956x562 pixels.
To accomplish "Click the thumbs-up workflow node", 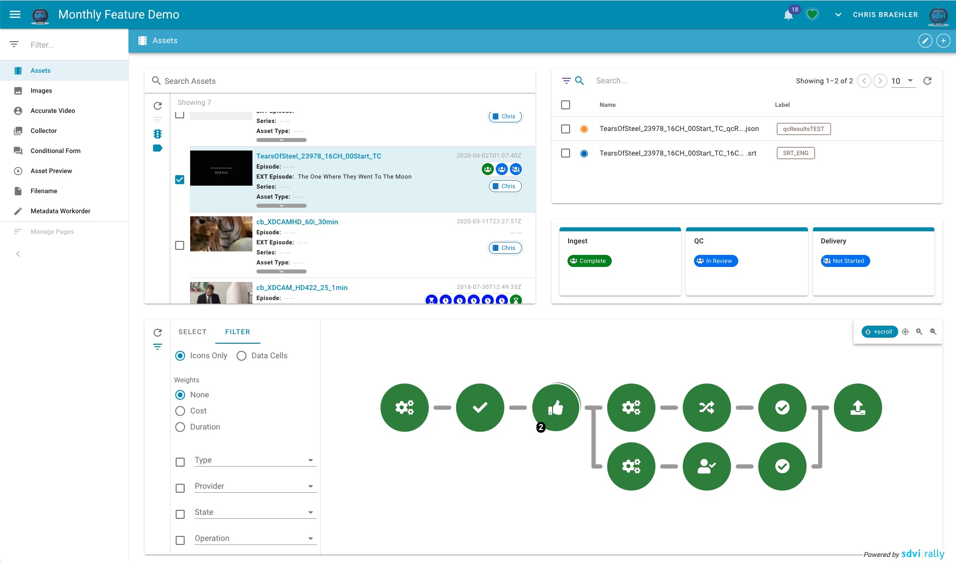I will coord(556,407).
